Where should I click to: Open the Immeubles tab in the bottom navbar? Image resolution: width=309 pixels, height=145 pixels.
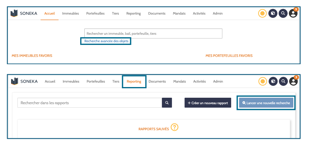[71, 81]
